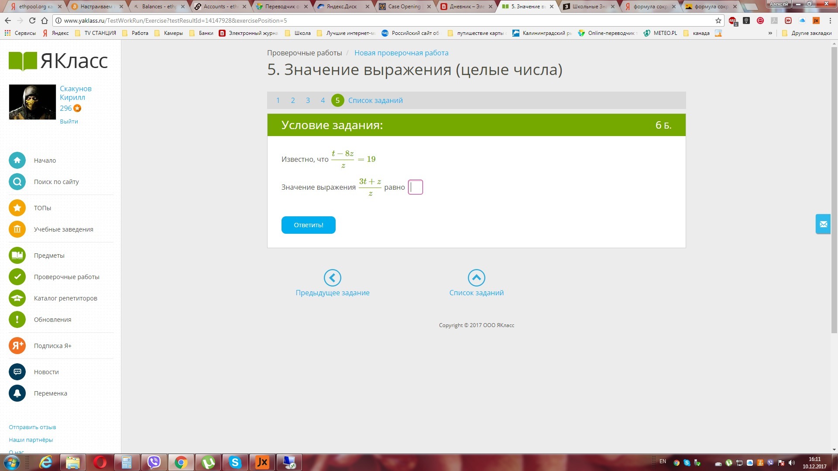
Task: Click the Новости chat bubble icon
Action: 17,372
